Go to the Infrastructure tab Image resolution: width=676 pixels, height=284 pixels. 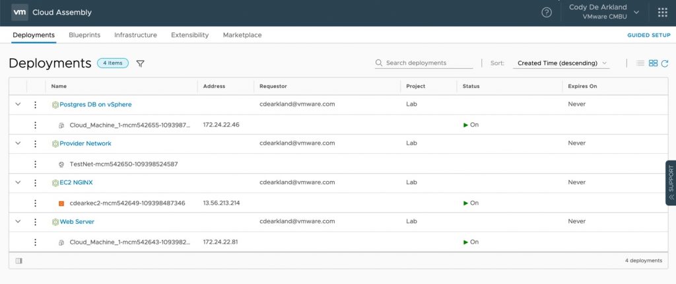pyautogui.click(x=135, y=35)
